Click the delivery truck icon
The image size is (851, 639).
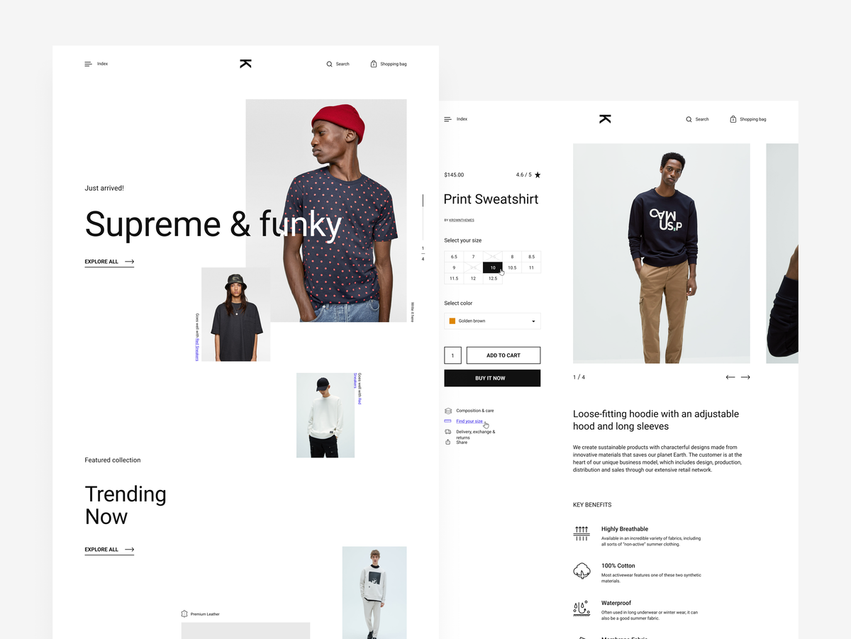448,431
